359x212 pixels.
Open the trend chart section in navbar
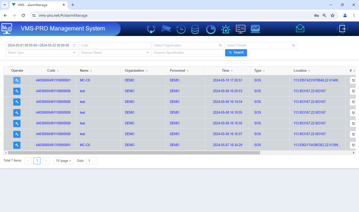click(255, 29)
